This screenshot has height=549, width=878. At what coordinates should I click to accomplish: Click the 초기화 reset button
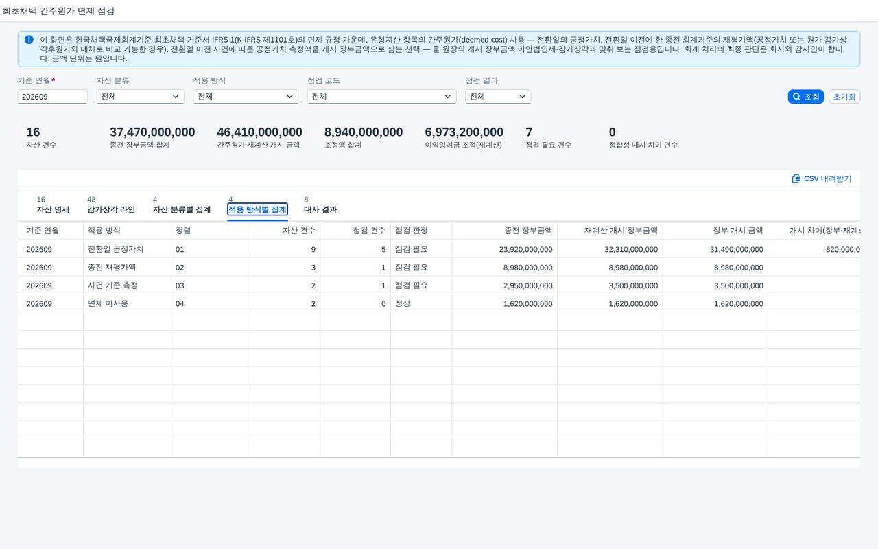point(844,97)
